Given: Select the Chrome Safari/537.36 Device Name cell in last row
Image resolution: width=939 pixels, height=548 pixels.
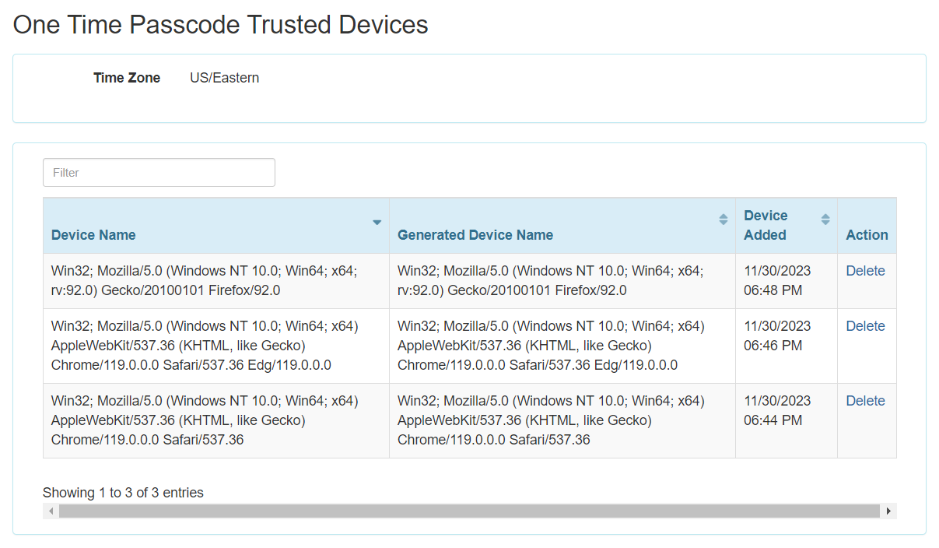Looking at the screenshot, I should click(x=216, y=421).
